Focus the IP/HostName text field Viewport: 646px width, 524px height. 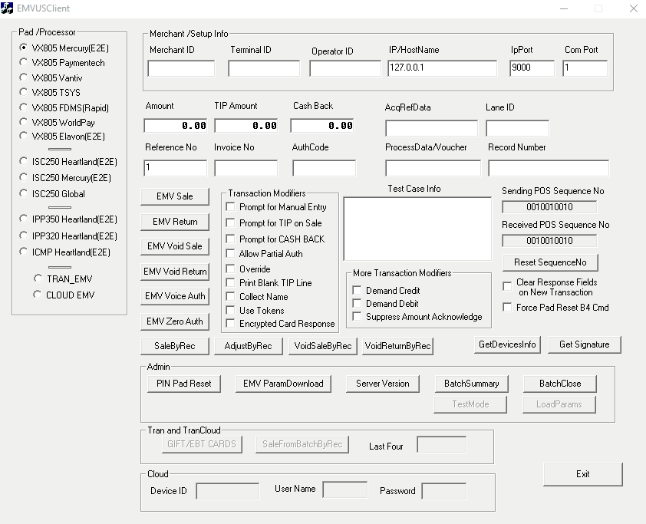(x=442, y=69)
